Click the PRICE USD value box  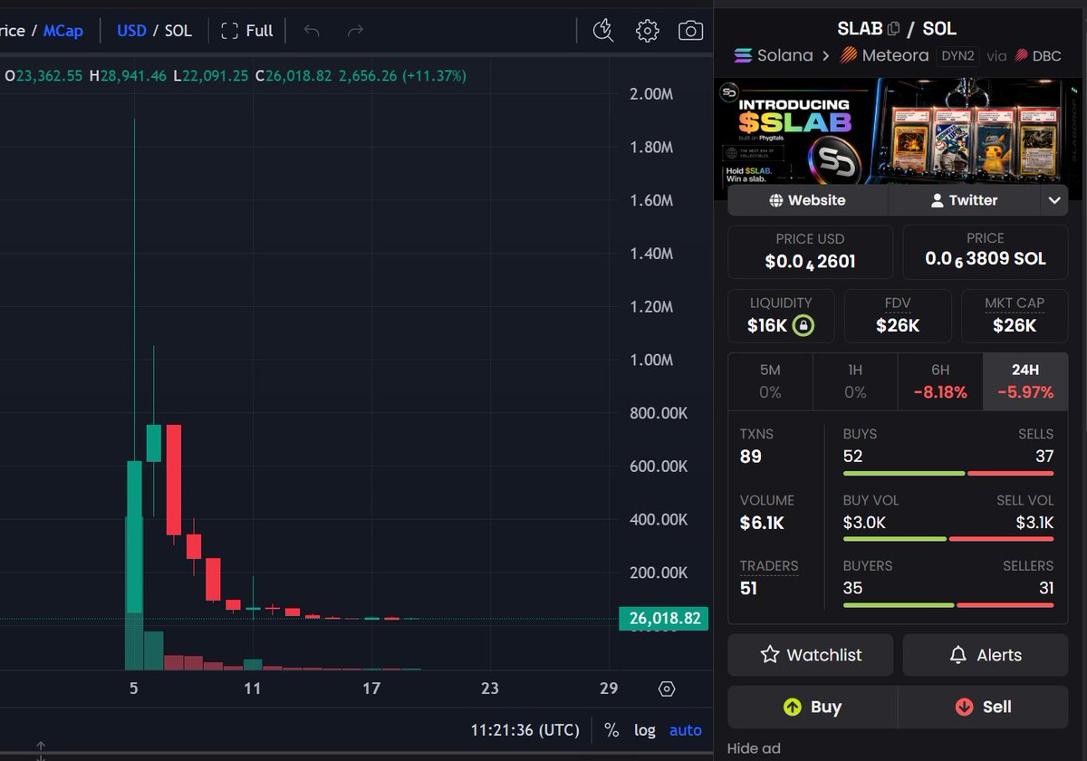click(810, 252)
